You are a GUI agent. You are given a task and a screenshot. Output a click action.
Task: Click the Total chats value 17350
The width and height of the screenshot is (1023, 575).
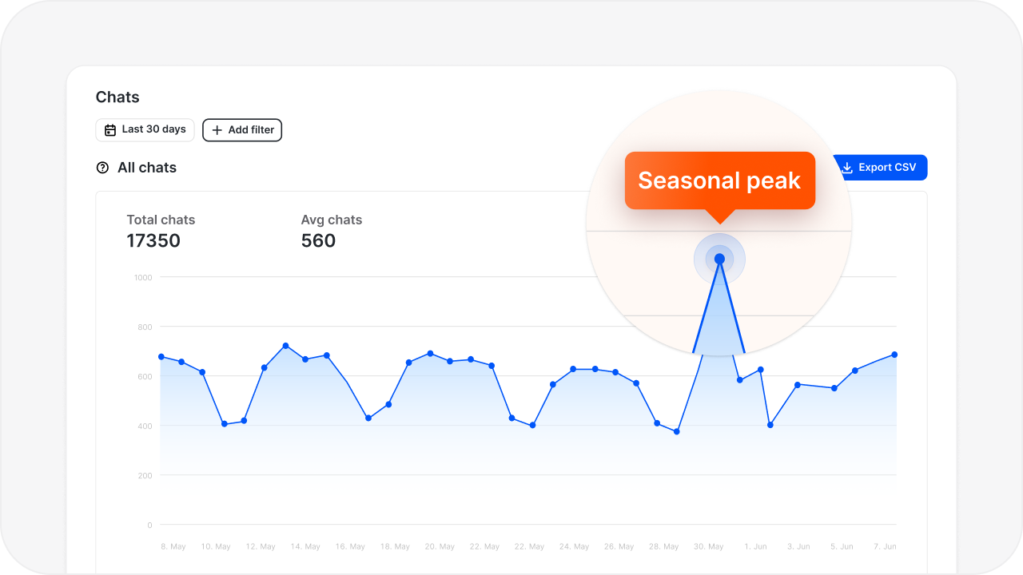[x=153, y=240]
